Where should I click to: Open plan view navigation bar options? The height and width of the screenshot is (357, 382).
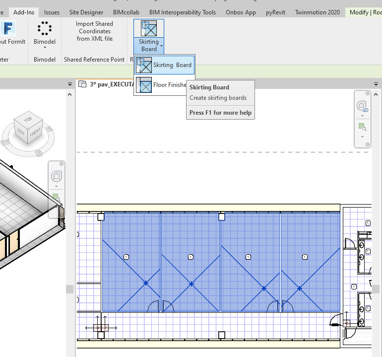click(x=368, y=144)
